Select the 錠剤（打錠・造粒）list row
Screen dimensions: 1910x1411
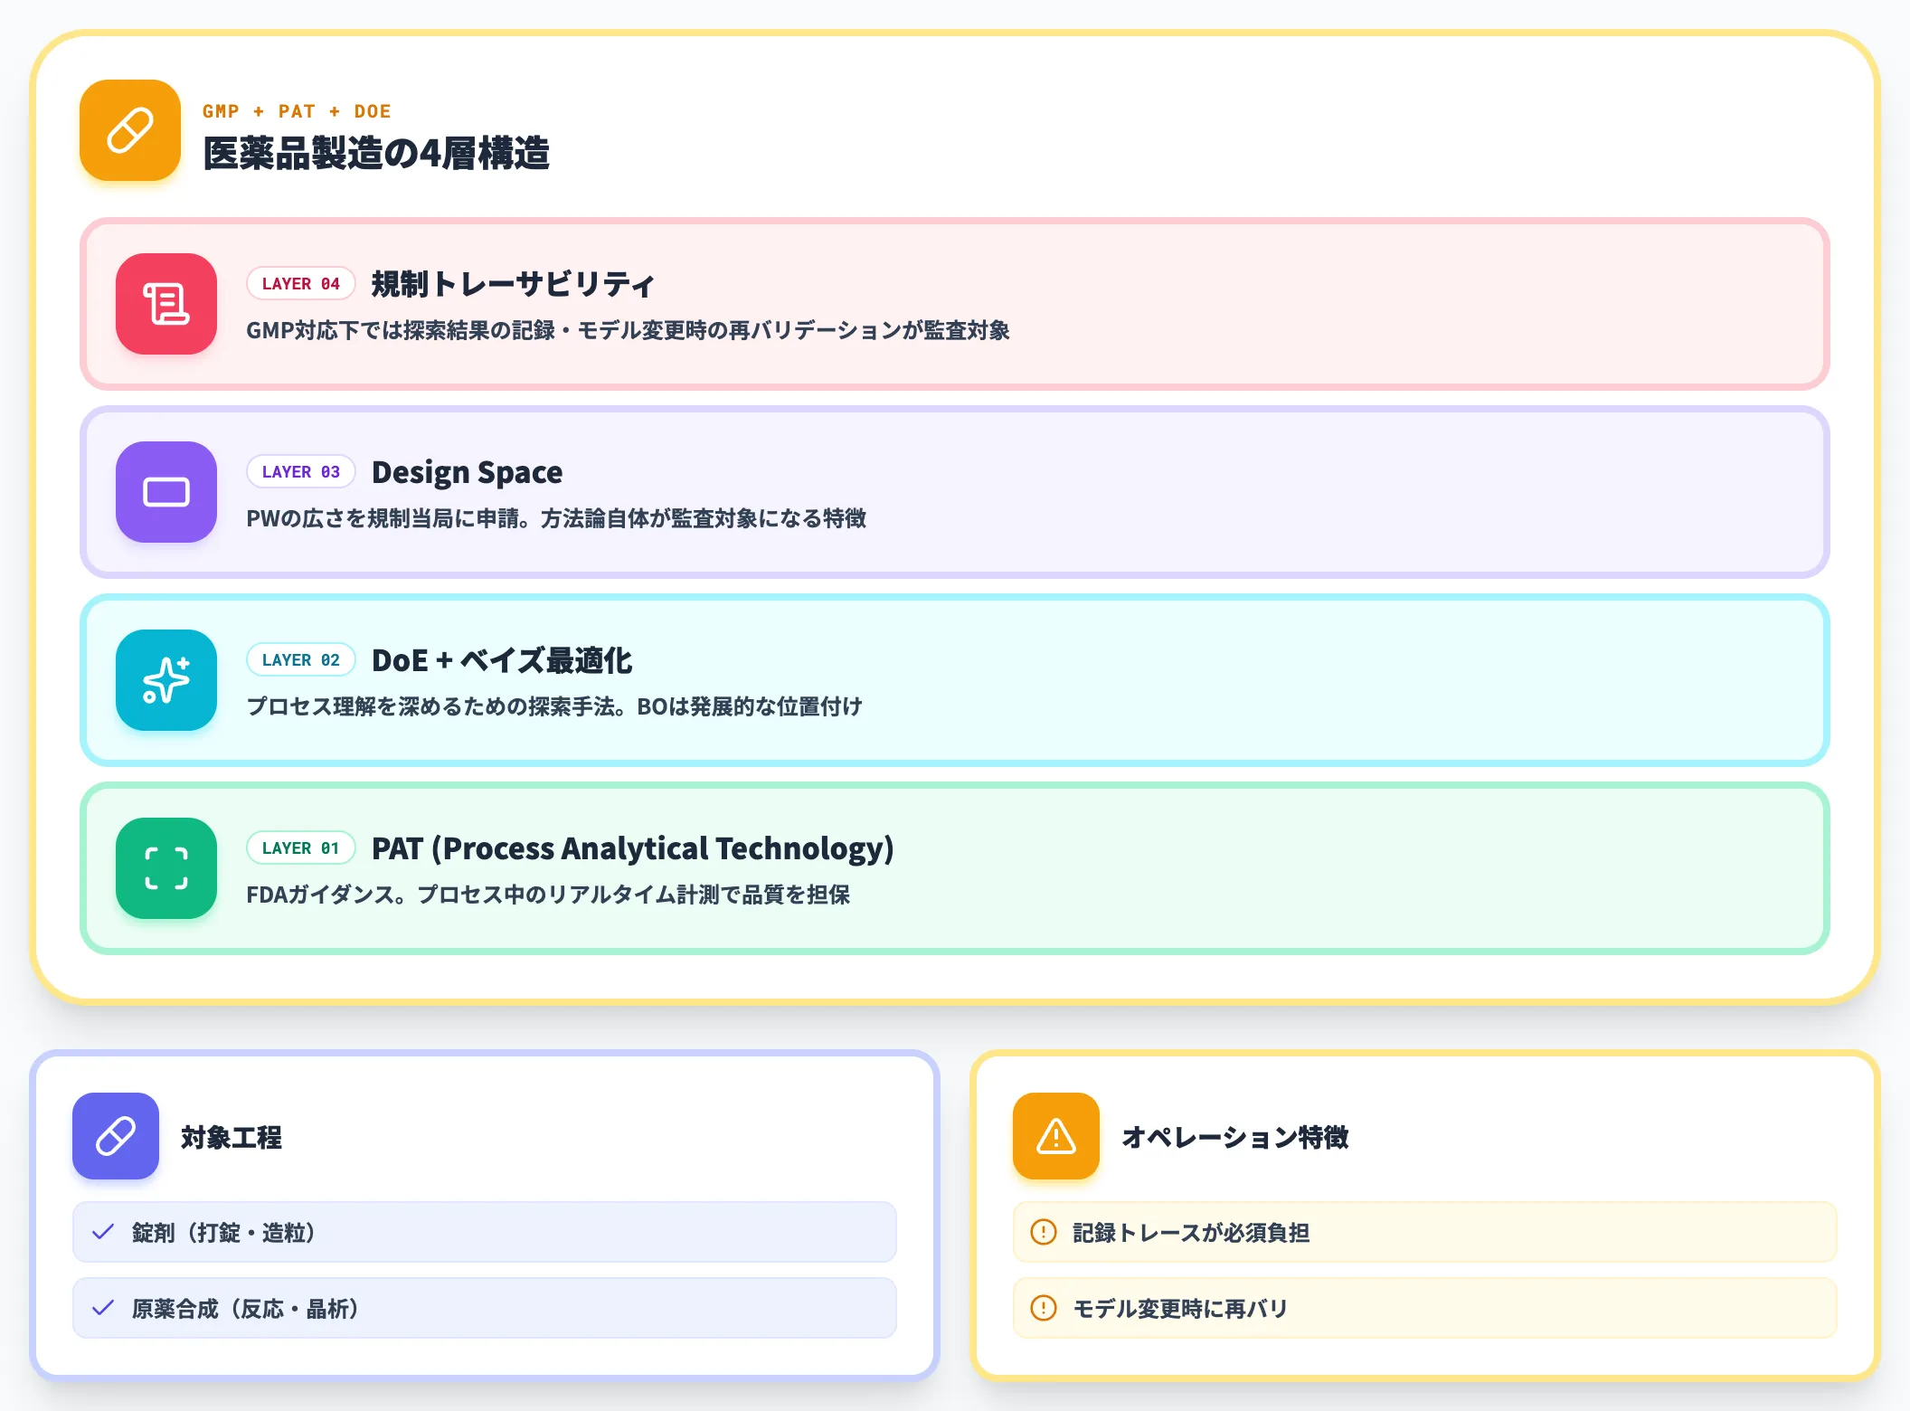tap(485, 1232)
